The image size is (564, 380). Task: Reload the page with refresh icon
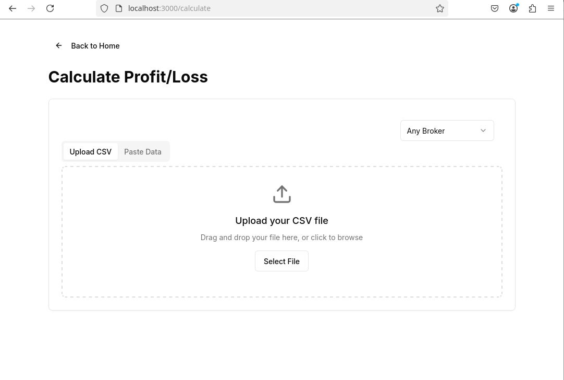pyautogui.click(x=50, y=8)
